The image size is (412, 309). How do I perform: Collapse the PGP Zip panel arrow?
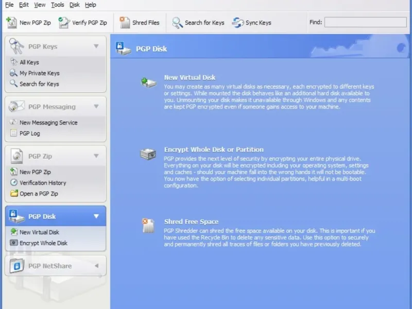click(96, 156)
